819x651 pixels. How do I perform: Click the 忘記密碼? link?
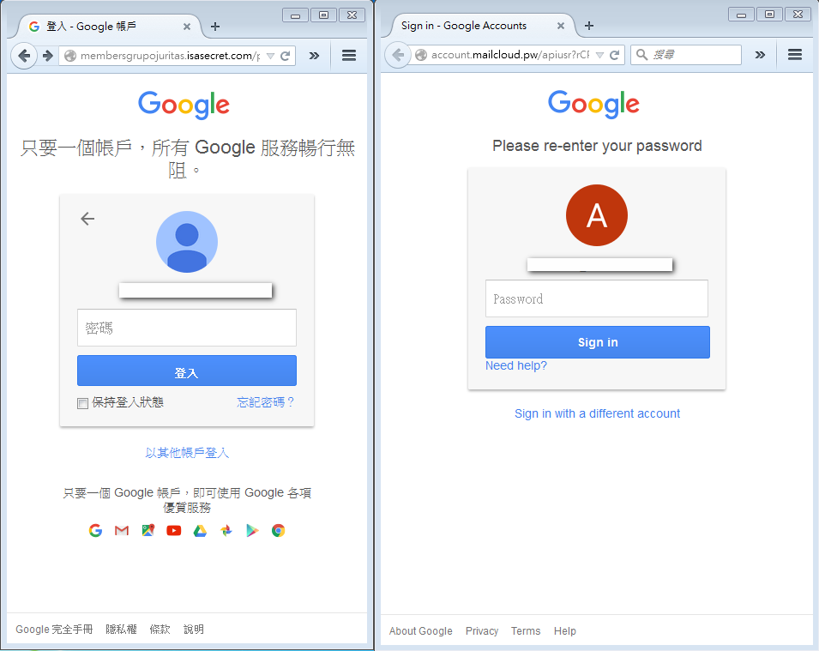(265, 401)
